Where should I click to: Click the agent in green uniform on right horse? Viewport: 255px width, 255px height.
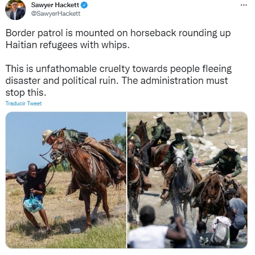click(x=225, y=161)
